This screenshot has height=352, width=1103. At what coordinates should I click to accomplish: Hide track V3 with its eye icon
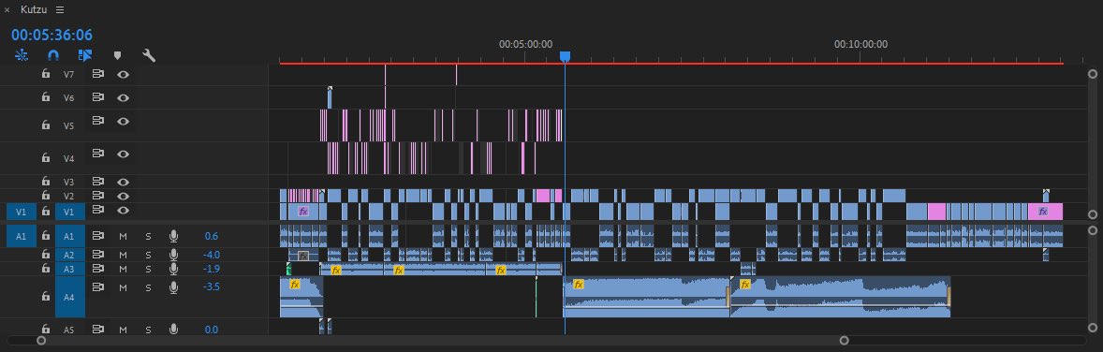point(123,182)
